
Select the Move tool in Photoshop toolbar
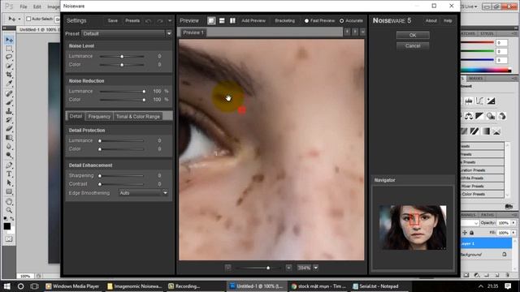[9, 40]
